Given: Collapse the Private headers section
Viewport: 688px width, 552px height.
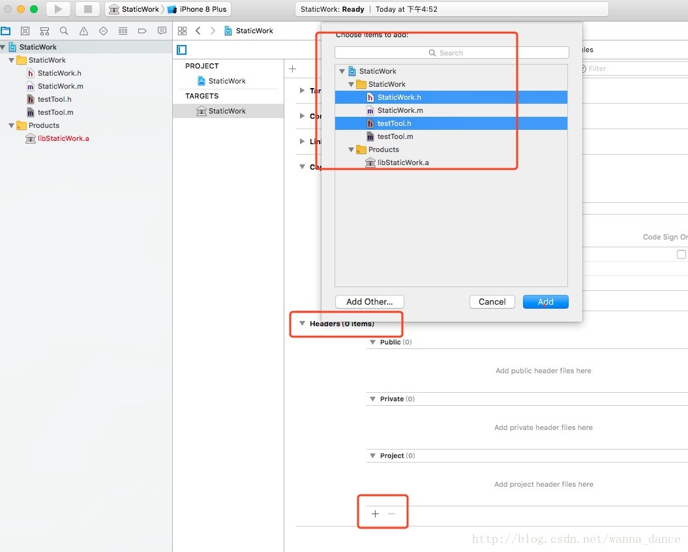Looking at the screenshot, I should [x=372, y=399].
